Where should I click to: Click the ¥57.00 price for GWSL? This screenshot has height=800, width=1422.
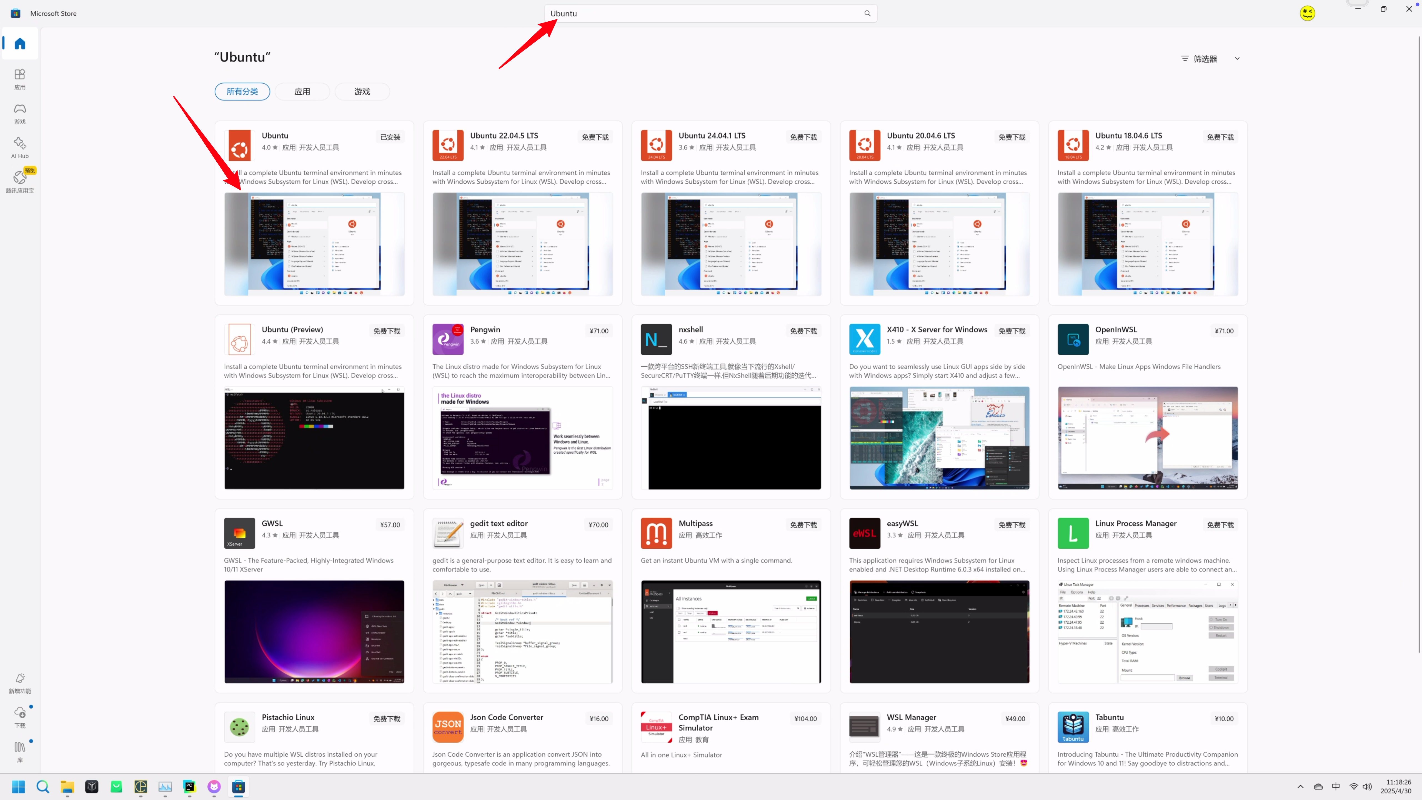(390, 525)
